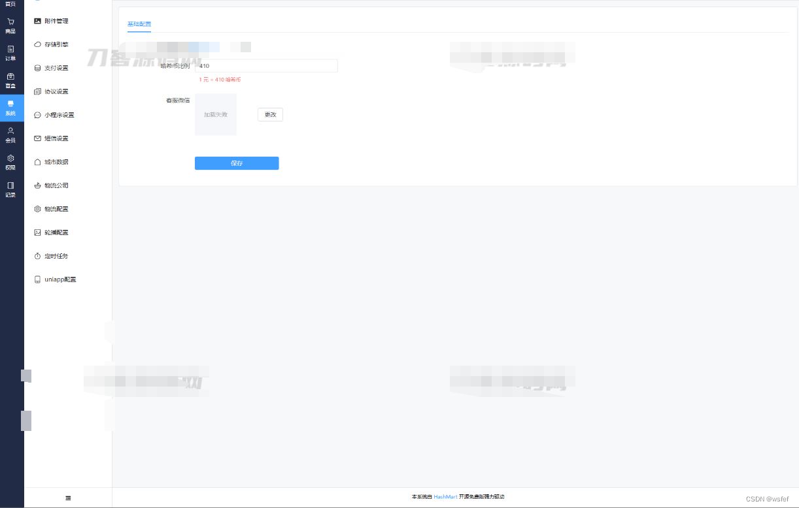799x508 pixels.
Task: Go to 轮播配置 carousel configuration
Action: tap(56, 232)
